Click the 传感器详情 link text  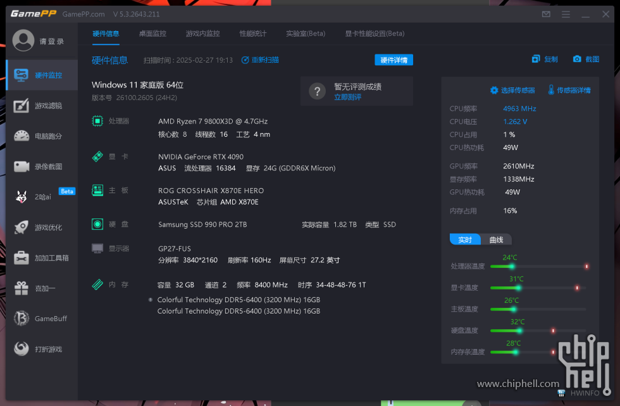point(574,90)
